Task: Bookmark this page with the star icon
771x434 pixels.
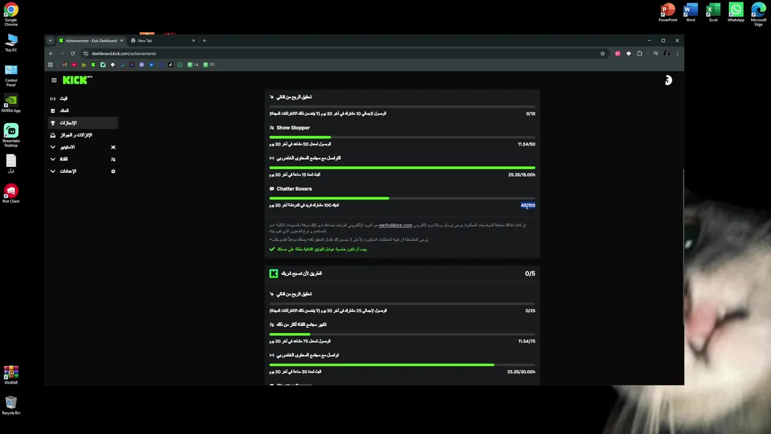Action: pos(602,54)
